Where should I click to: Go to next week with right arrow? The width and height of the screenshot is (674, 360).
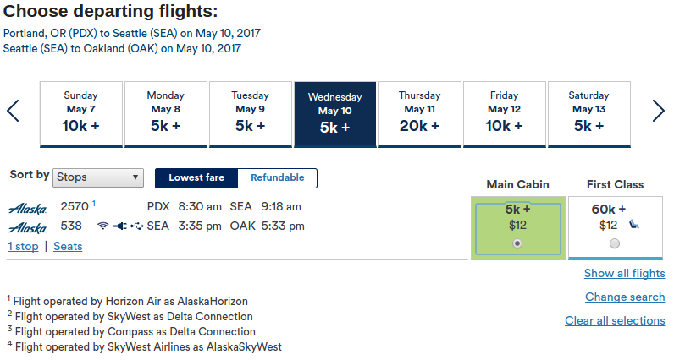(659, 111)
